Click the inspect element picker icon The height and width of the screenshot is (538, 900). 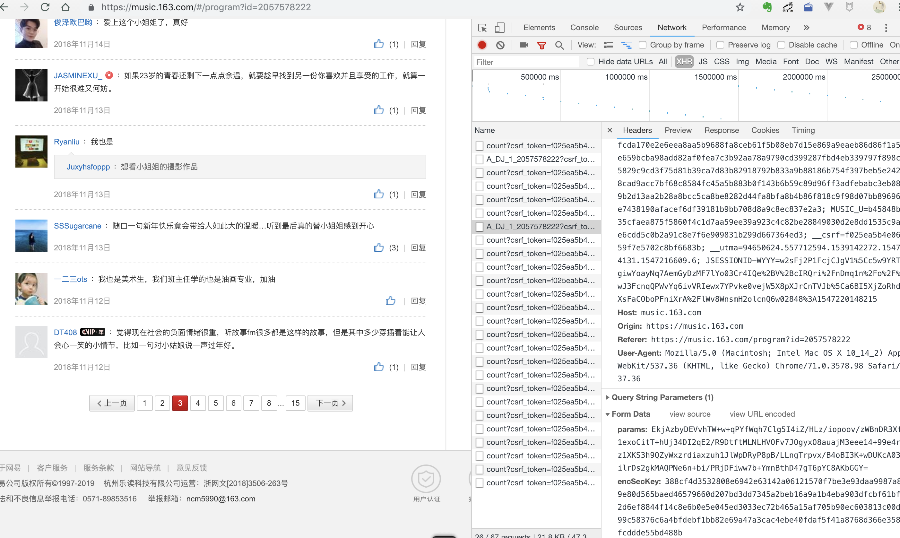pos(482,28)
